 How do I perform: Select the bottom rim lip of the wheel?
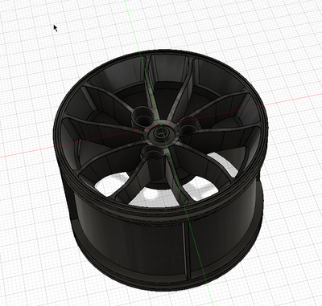(167, 284)
